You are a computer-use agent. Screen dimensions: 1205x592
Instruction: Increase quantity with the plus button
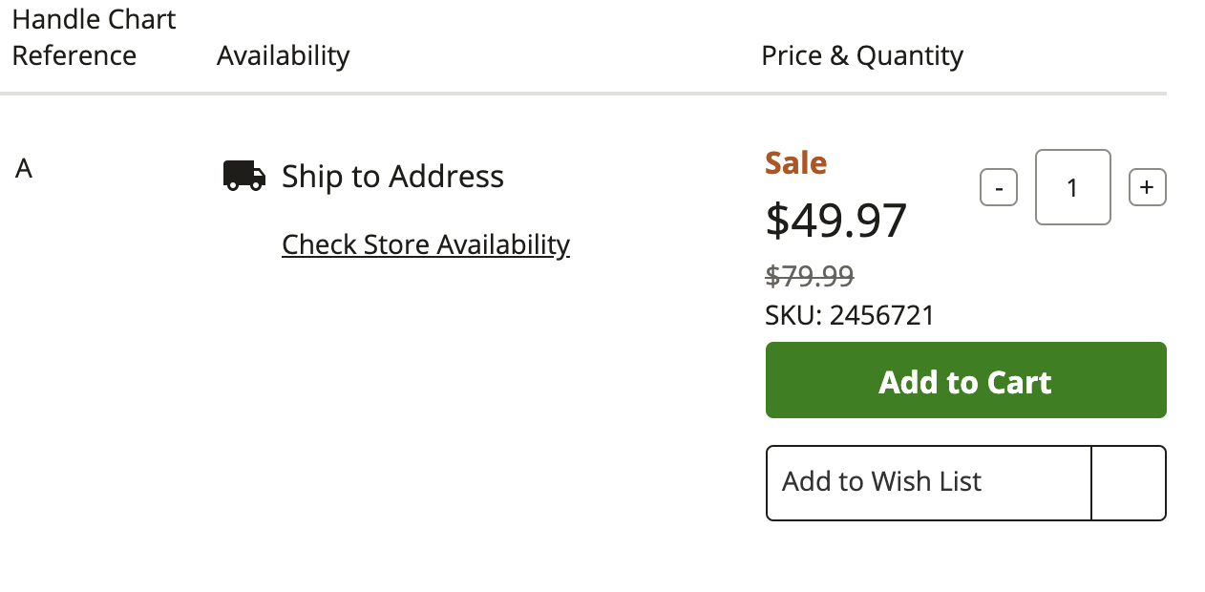(x=1148, y=187)
